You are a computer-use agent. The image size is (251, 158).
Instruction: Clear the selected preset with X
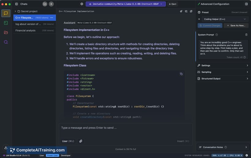(199, 19)
